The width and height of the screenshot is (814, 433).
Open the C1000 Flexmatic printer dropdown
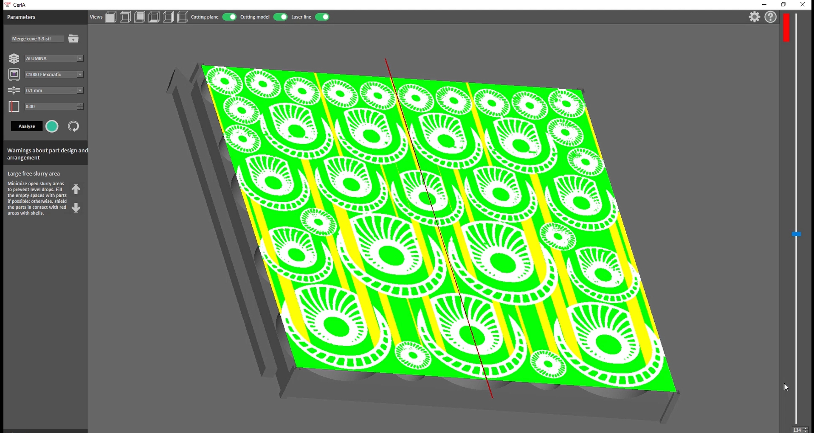point(79,75)
